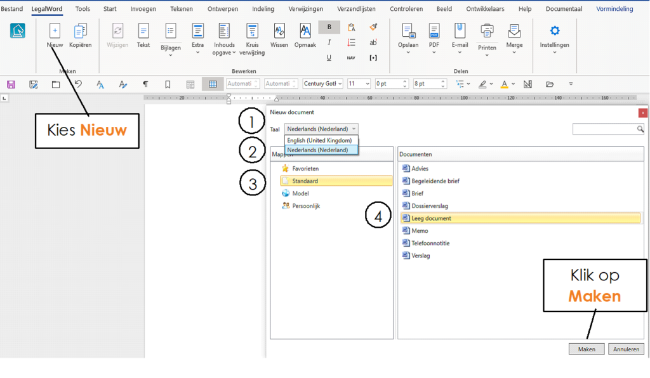650x378 pixels.
Task: Select the Standaard folder
Action: tap(336, 181)
